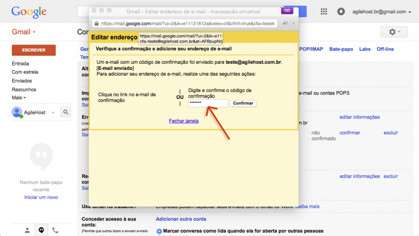Image resolution: width=419 pixels, height=236 pixels.
Task: Click the ESCREVER compose button
Action: pyautogui.click(x=34, y=50)
